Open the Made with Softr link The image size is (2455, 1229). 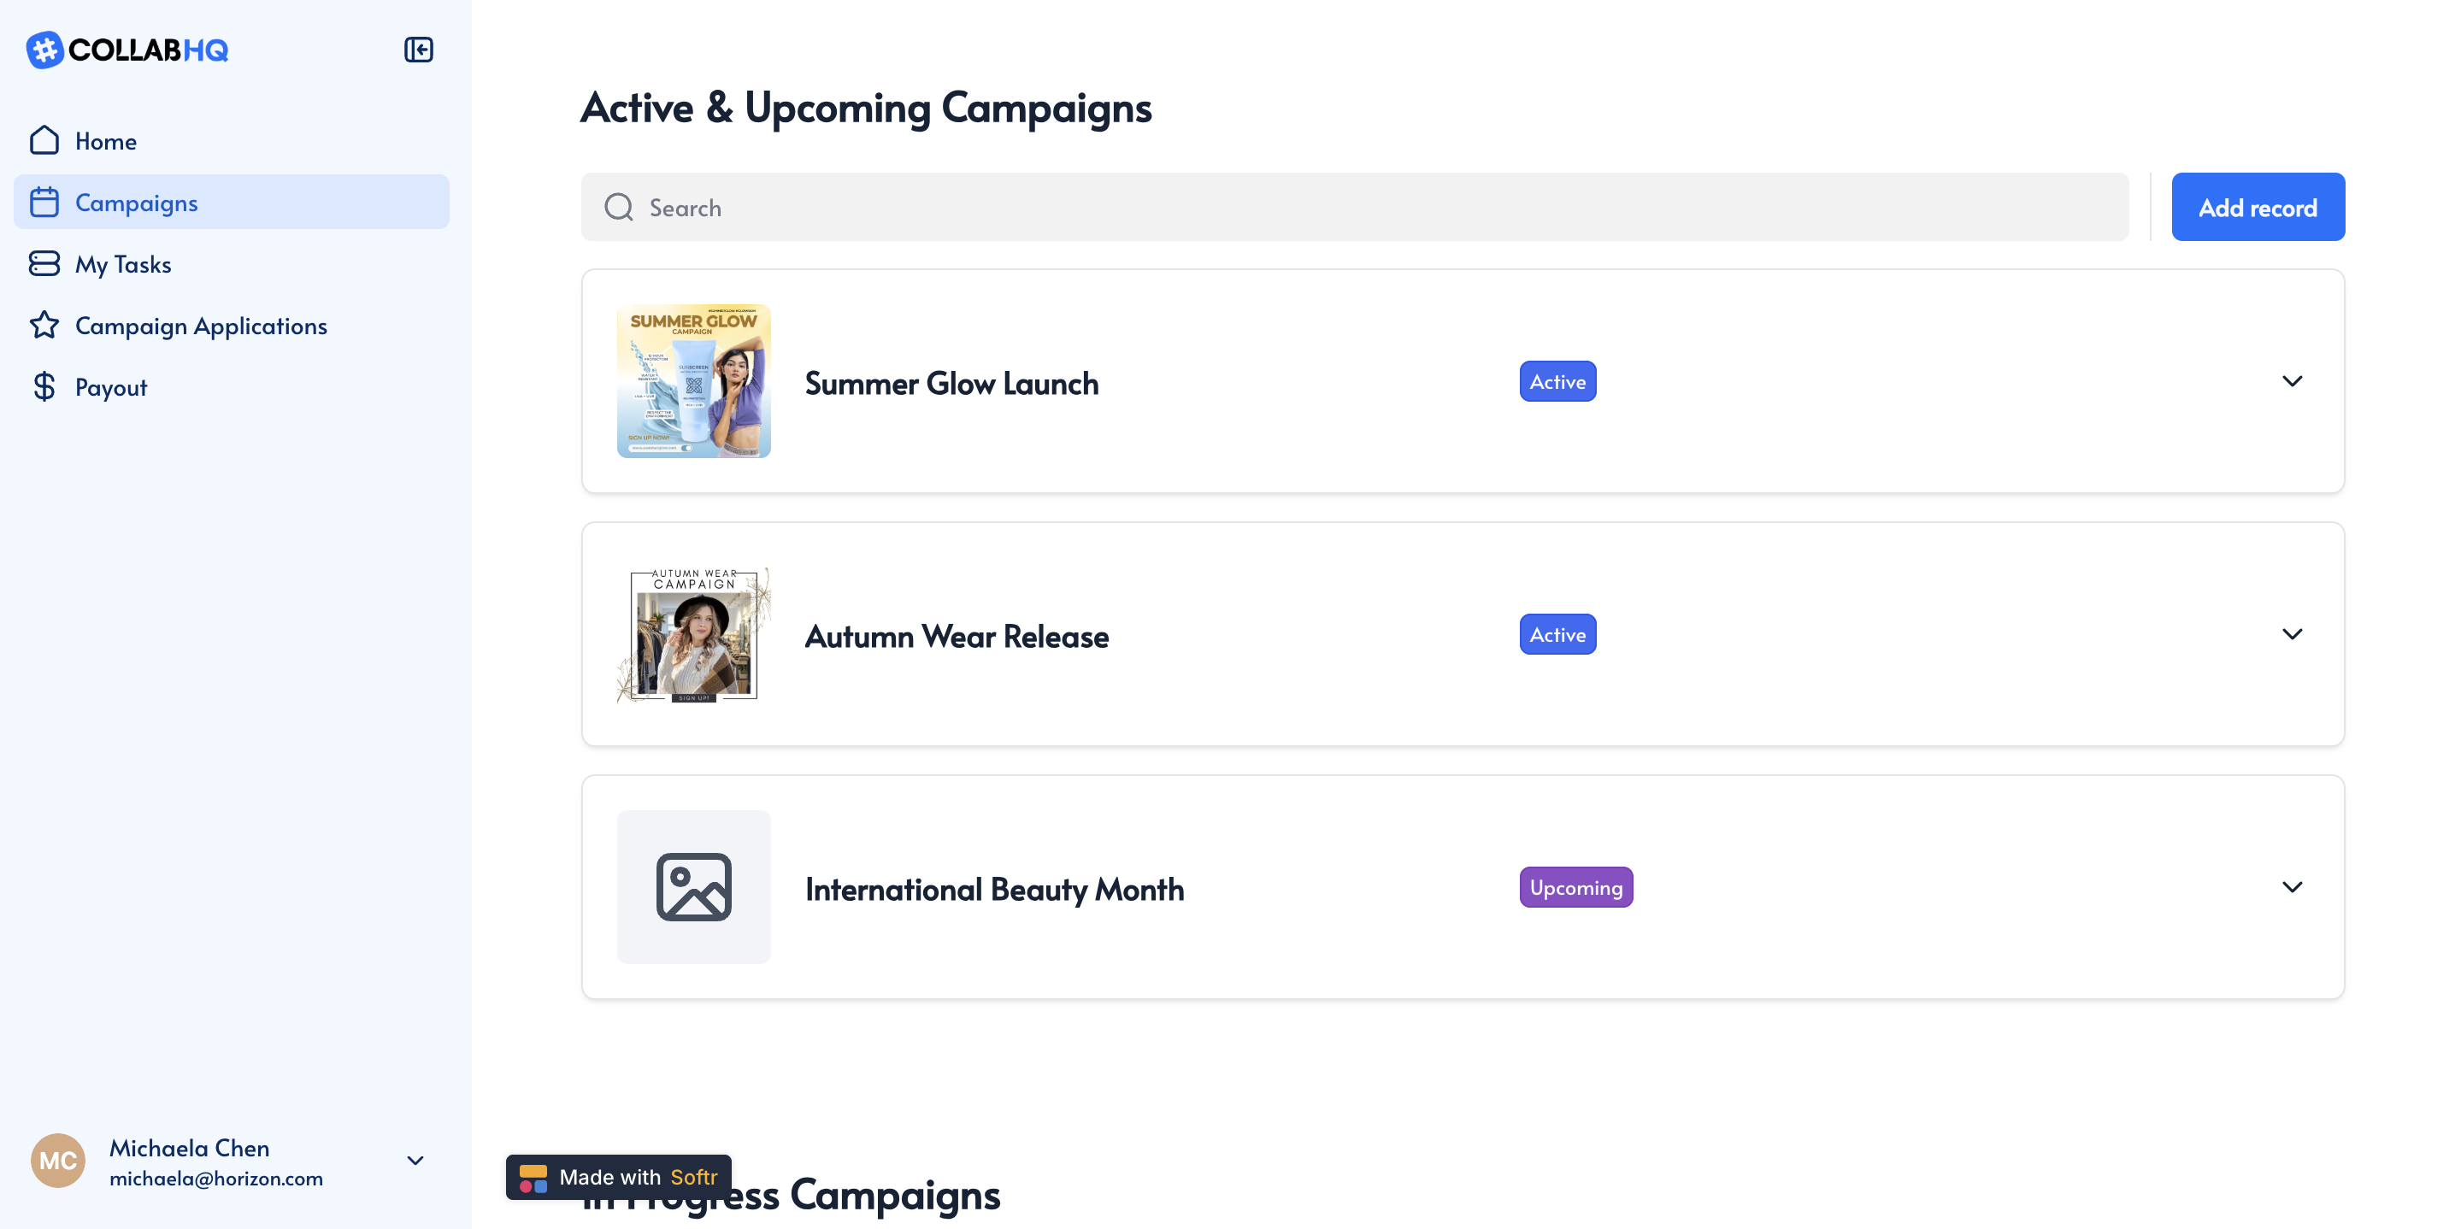pos(619,1177)
